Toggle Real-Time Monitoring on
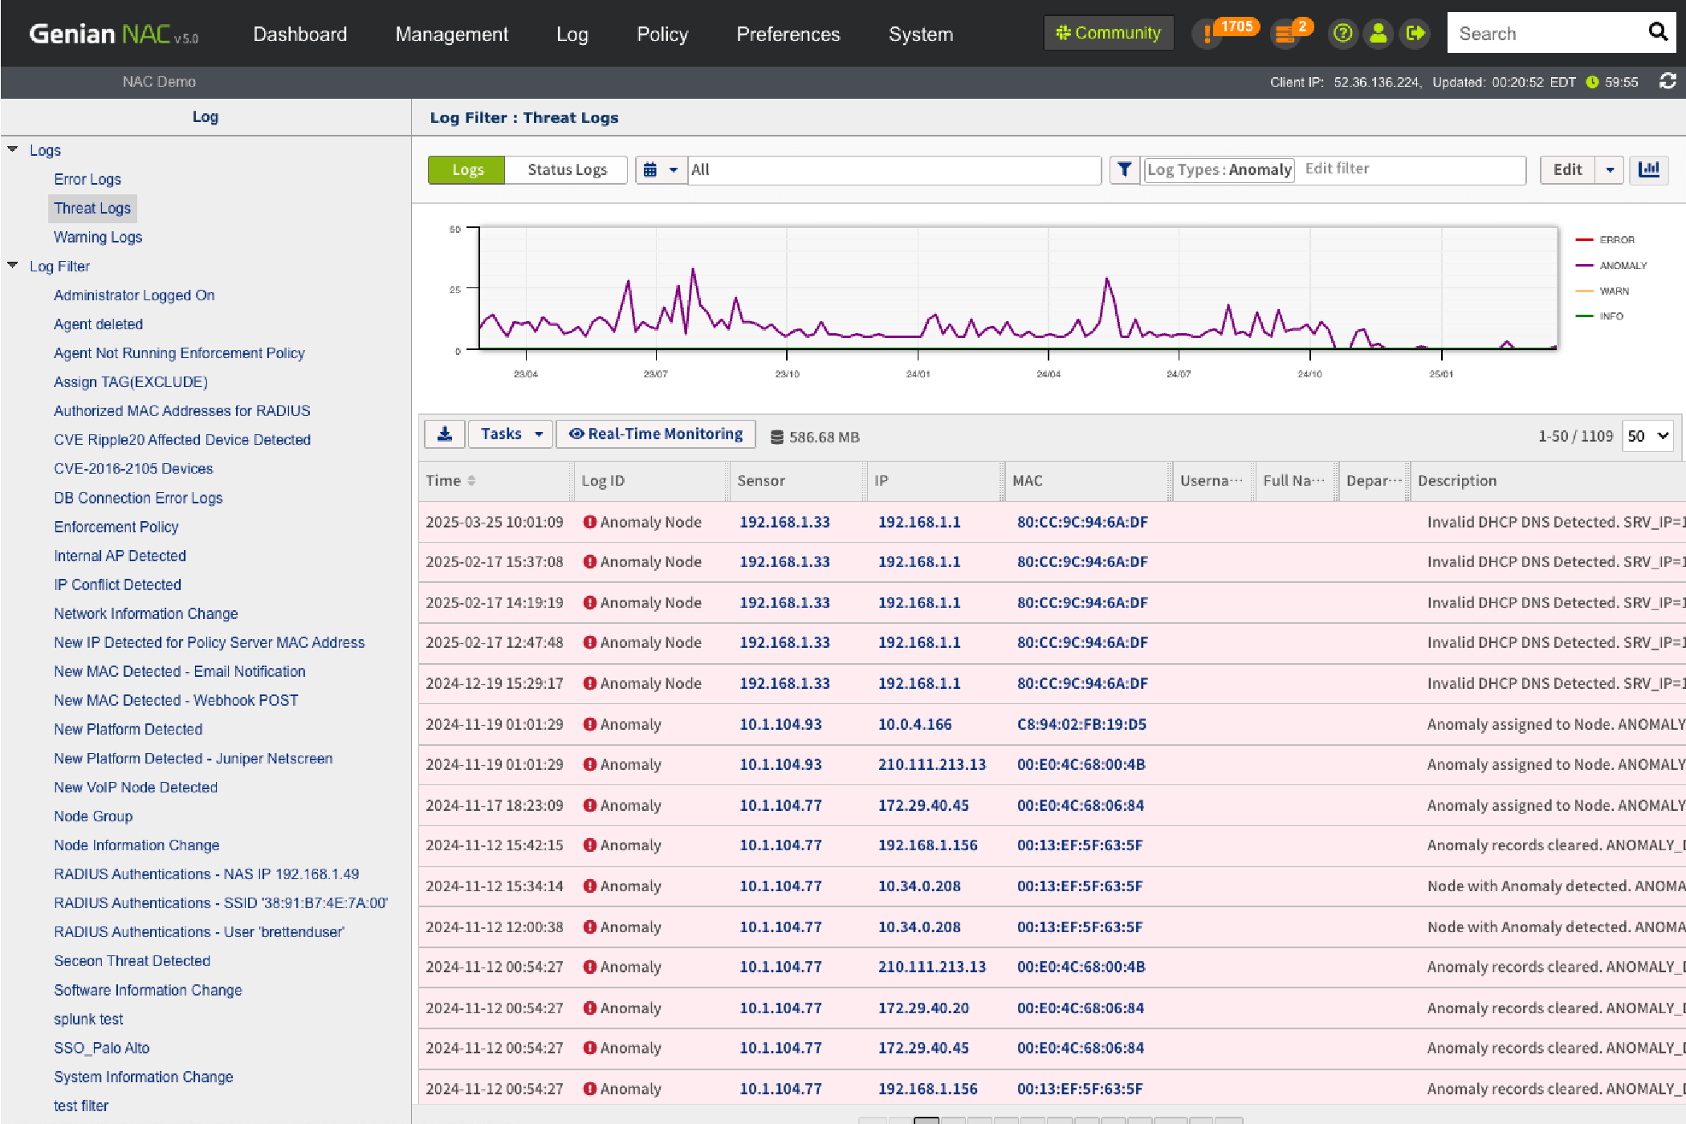1686x1124 pixels. [x=656, y=434]
